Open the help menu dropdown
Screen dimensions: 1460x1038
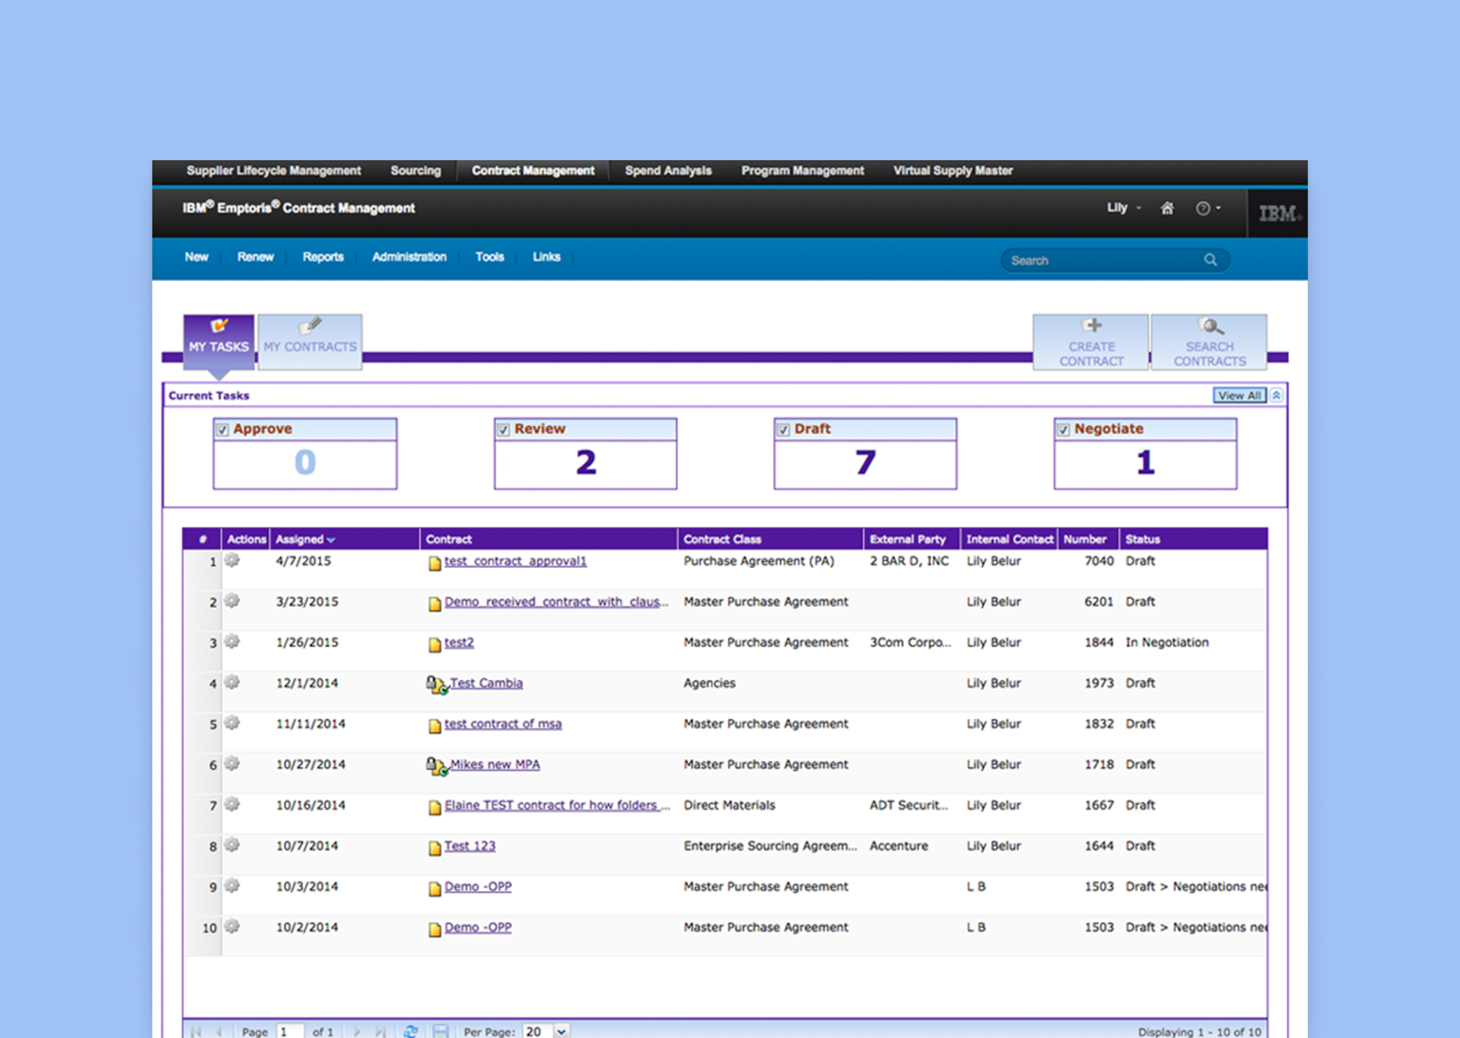coord(1208,208)
